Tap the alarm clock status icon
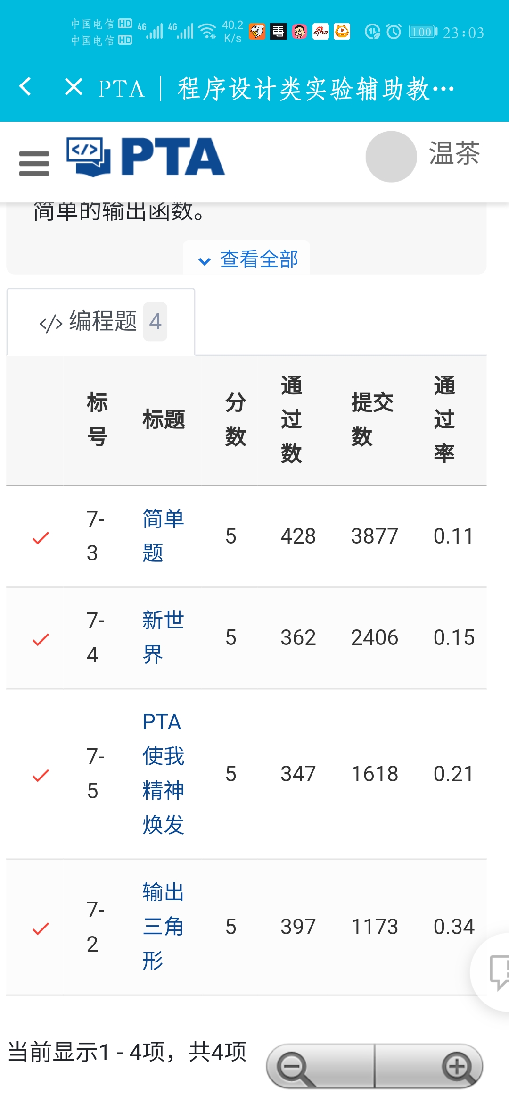 [394, 32]
